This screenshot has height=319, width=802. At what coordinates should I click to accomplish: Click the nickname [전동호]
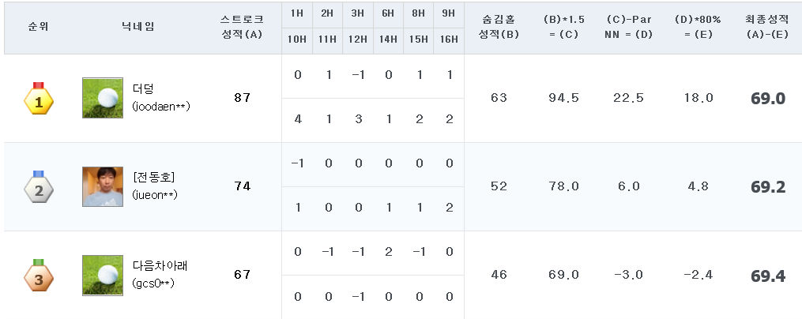tap(154, 178)
